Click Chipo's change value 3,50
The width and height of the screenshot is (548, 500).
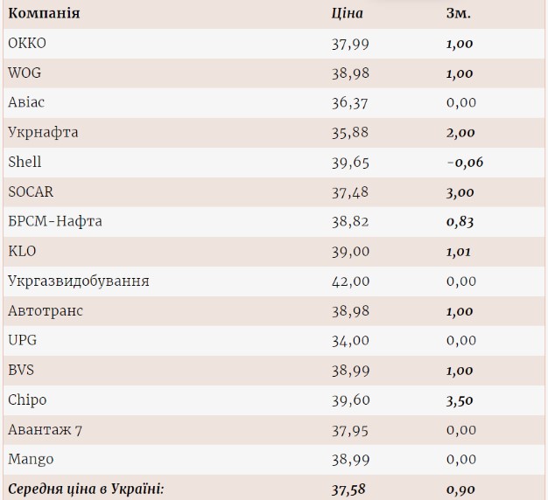(460, 399)
